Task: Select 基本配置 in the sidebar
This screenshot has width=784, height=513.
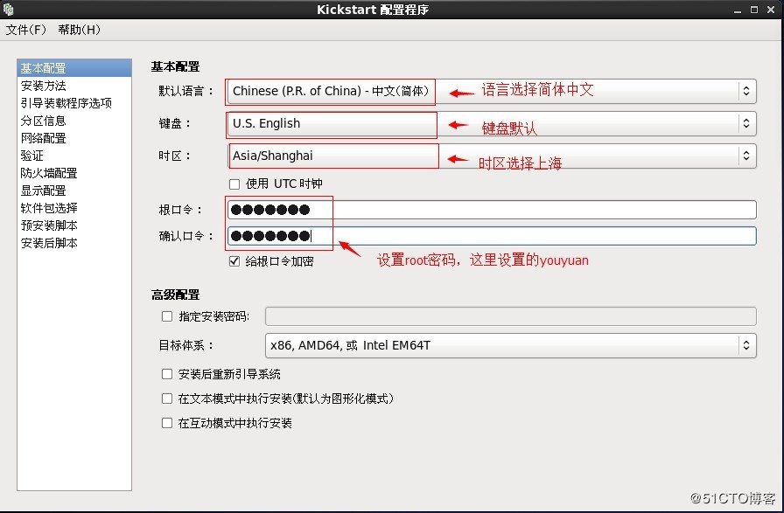Action: tap(74, 68)
